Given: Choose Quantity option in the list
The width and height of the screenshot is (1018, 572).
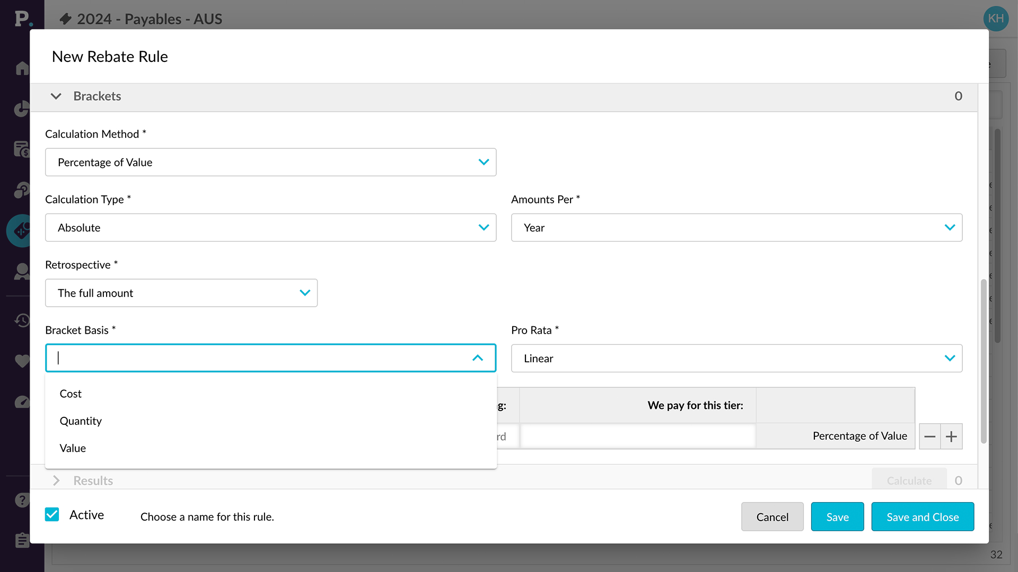Looking at the screenshot, I should point(81,421).
